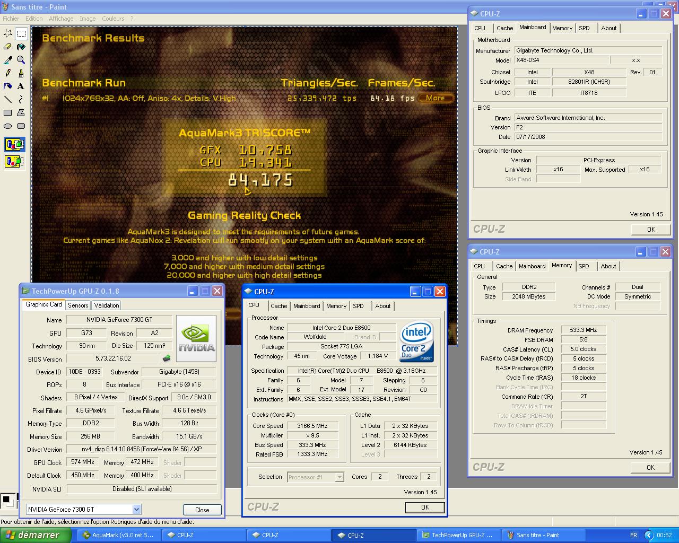Viewport: 679px width, 543px height.
Task: Enable opaque selection mode in Paint options
Action: [x=14, y=144]
